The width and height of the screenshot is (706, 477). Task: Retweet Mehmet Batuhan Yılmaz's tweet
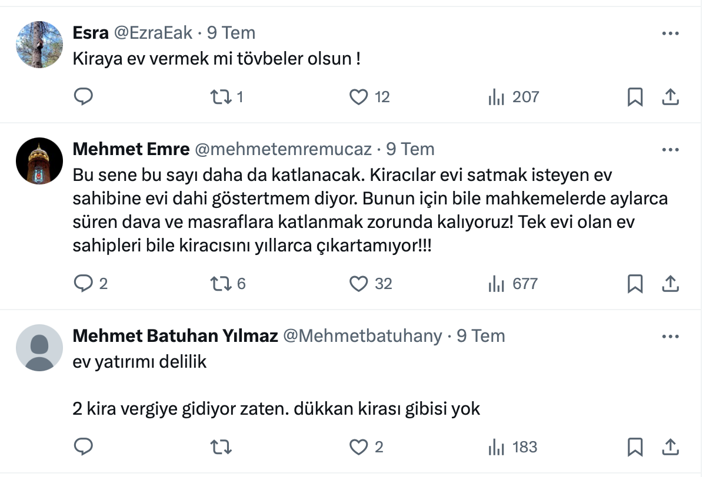221,447
